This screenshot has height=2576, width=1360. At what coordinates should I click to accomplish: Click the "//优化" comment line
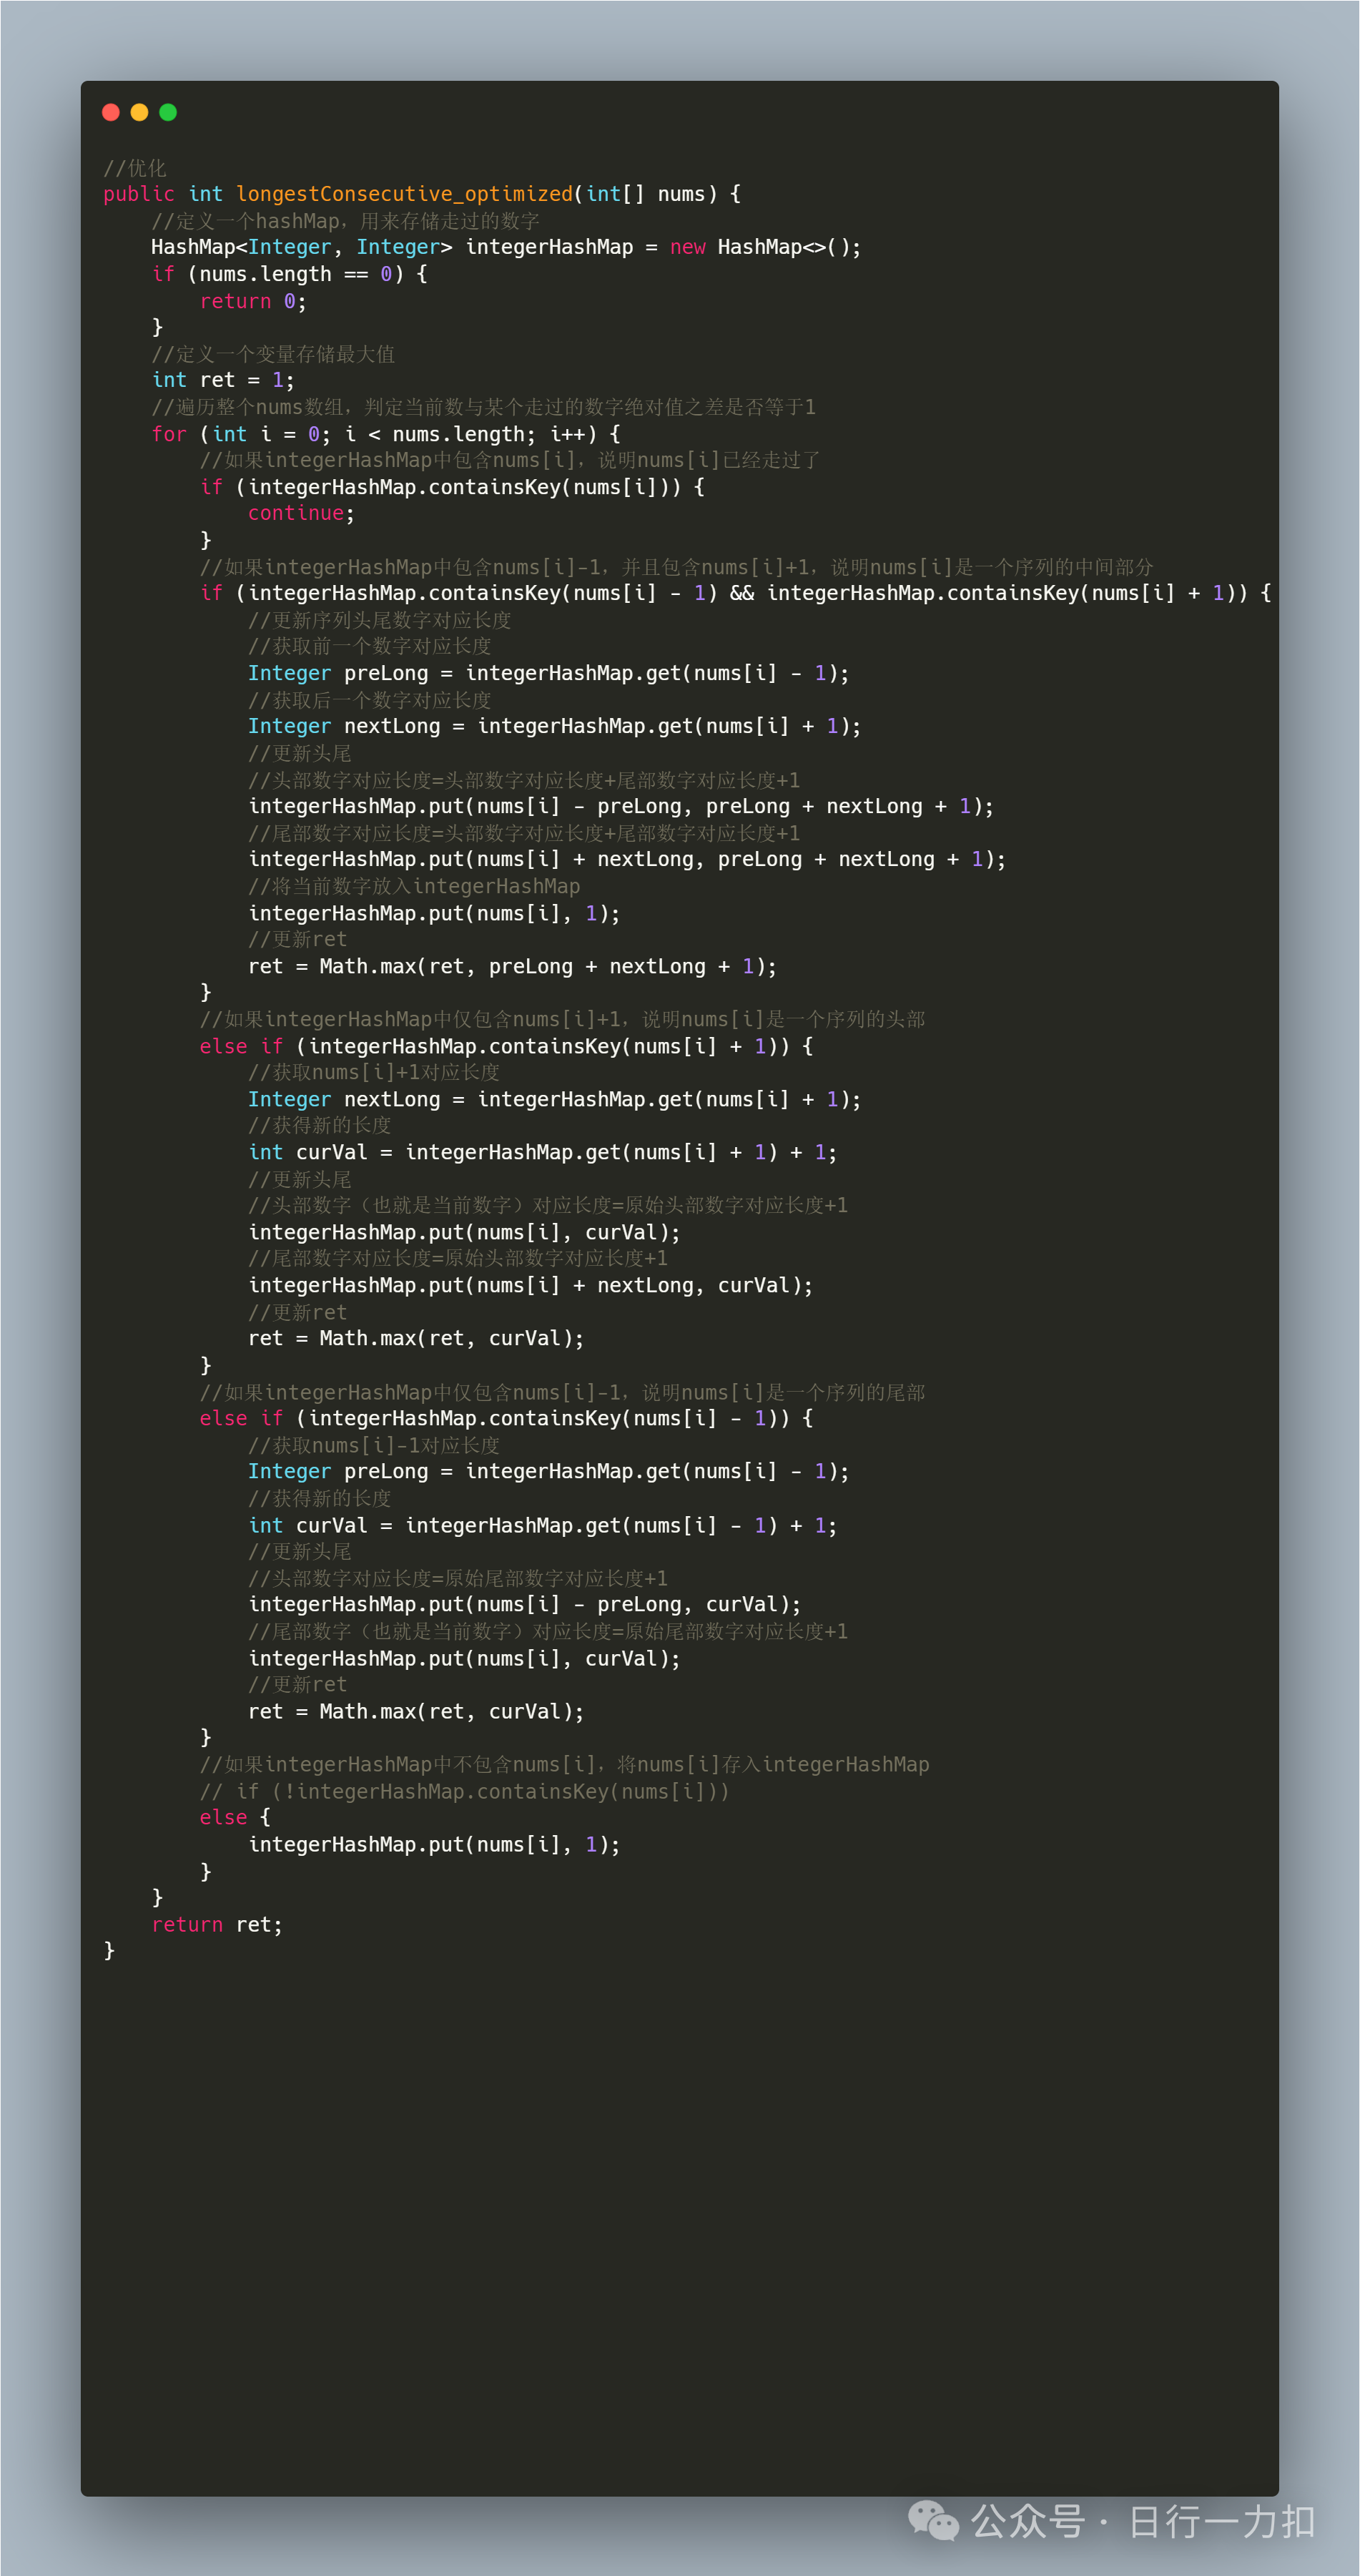[x=135, y=168]
